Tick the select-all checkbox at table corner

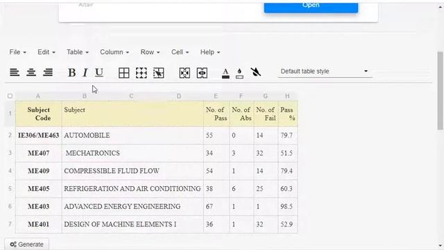click(x=10, y=96)
